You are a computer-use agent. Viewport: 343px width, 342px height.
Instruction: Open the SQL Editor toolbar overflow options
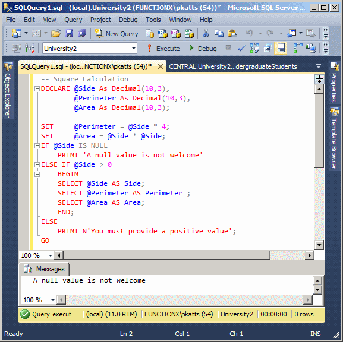click(x=326, y=48)
